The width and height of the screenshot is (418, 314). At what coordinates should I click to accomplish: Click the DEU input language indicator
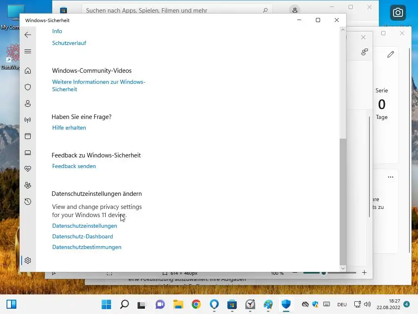[342, 304]
